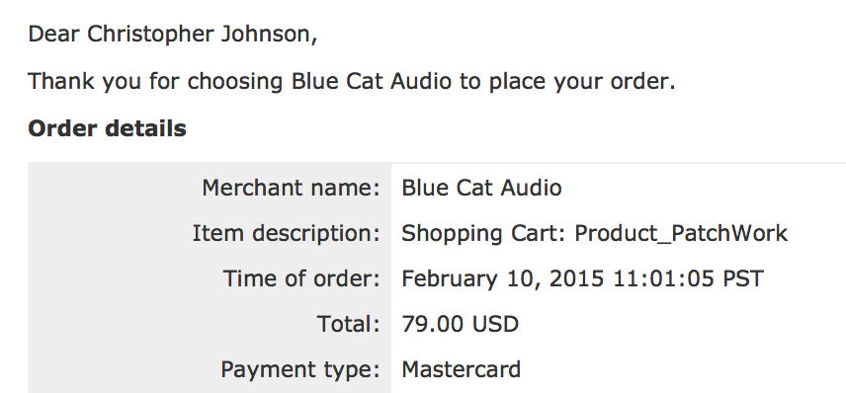Viewport: 846px width, 393px height.
Task: Click the word Product_PatchWork
Action: pos(681,234)
